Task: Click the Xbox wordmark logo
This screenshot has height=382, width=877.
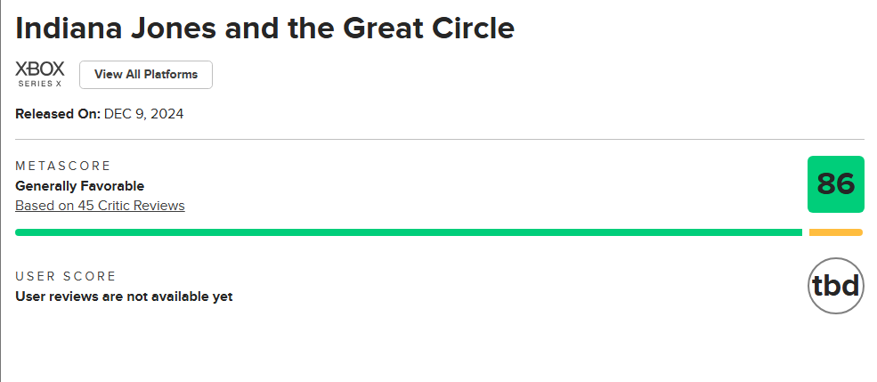Action: tap(39, 69)
